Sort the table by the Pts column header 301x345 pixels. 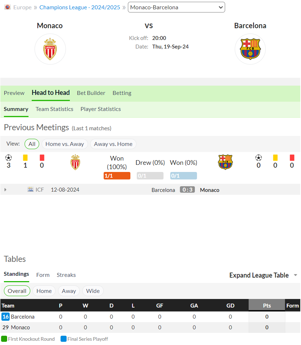pos(267,306)
